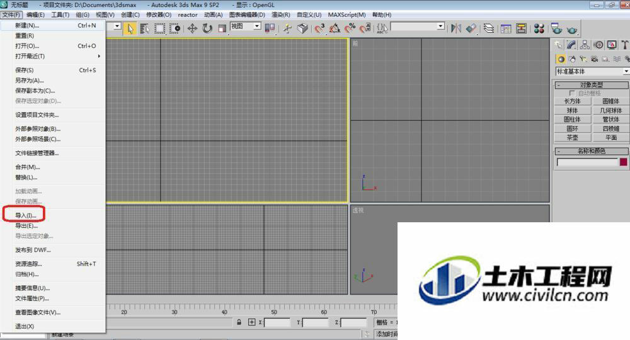The width and height of the screenshot is (630, 340).
Task: Open Edit Named Selection Sets
Action: tap(382, 29)
